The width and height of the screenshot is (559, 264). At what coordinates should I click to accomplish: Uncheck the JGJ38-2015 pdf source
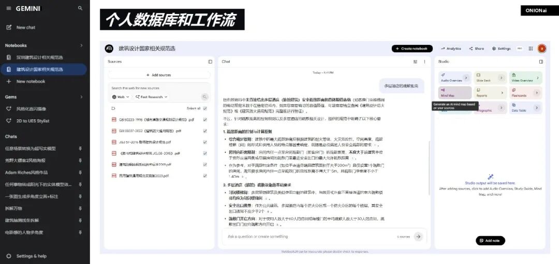205,153
